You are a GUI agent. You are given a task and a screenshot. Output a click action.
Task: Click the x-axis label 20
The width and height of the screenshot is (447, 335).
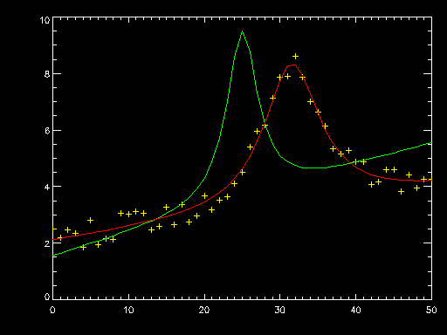pos(204,310)
